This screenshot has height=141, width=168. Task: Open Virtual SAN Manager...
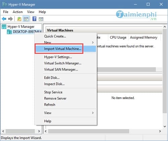(x=66, y=70)
